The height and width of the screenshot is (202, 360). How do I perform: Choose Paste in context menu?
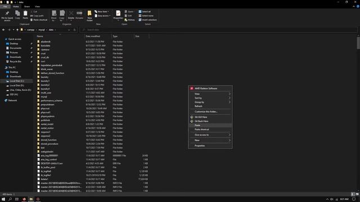coord(210,125)
